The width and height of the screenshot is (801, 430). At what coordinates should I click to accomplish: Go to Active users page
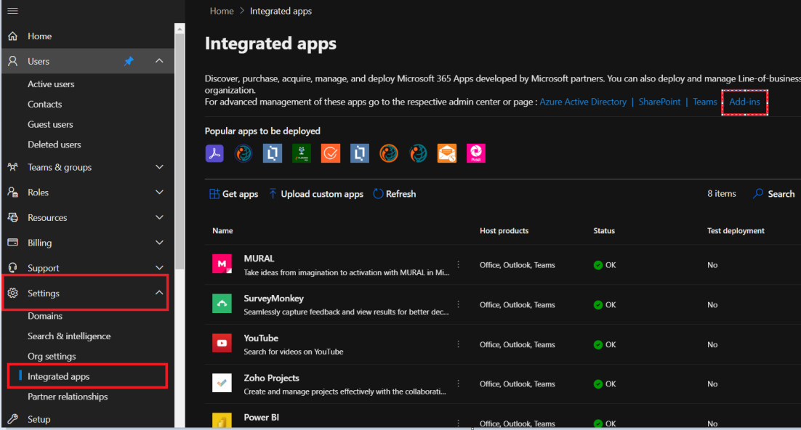tap(51, 84)
